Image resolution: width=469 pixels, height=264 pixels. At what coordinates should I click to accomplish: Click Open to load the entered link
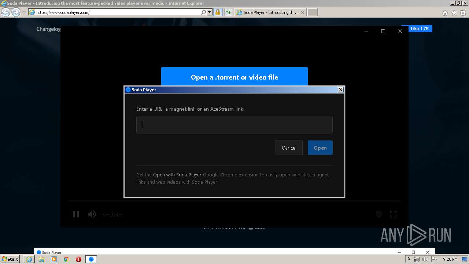pyautogui.click(x=320, y=148)
